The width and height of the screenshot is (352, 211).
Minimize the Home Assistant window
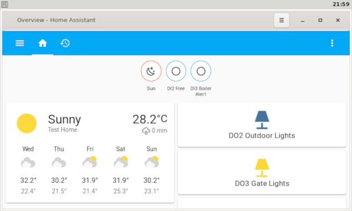[303, 21]
